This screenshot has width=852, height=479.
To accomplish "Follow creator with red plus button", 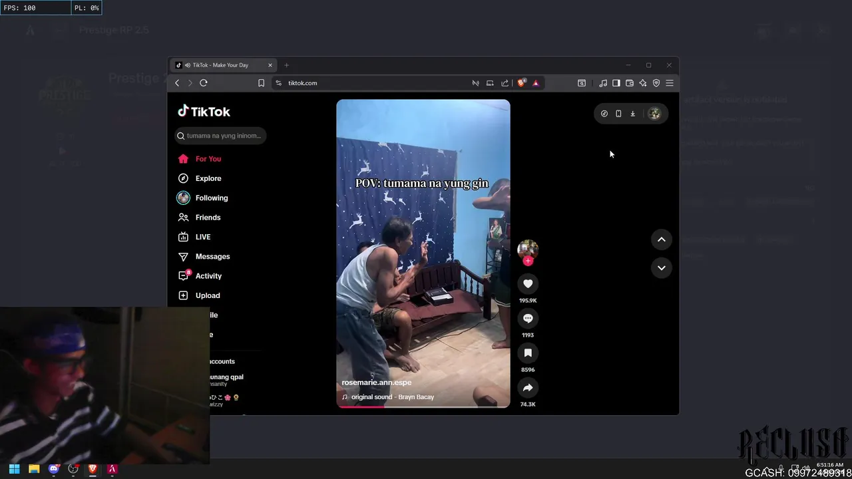I will coord(528,261).
